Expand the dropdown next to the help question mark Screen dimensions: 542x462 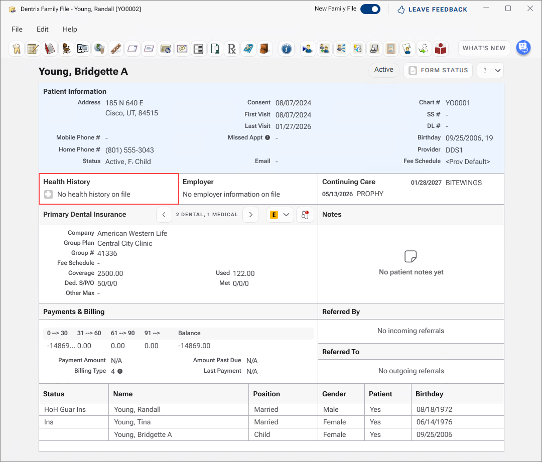pyautogui.click(x=498, y=71)
